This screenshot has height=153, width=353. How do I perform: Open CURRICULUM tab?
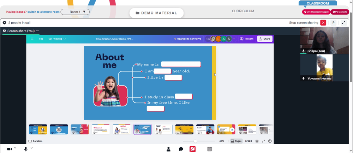[x=243, y=11]
